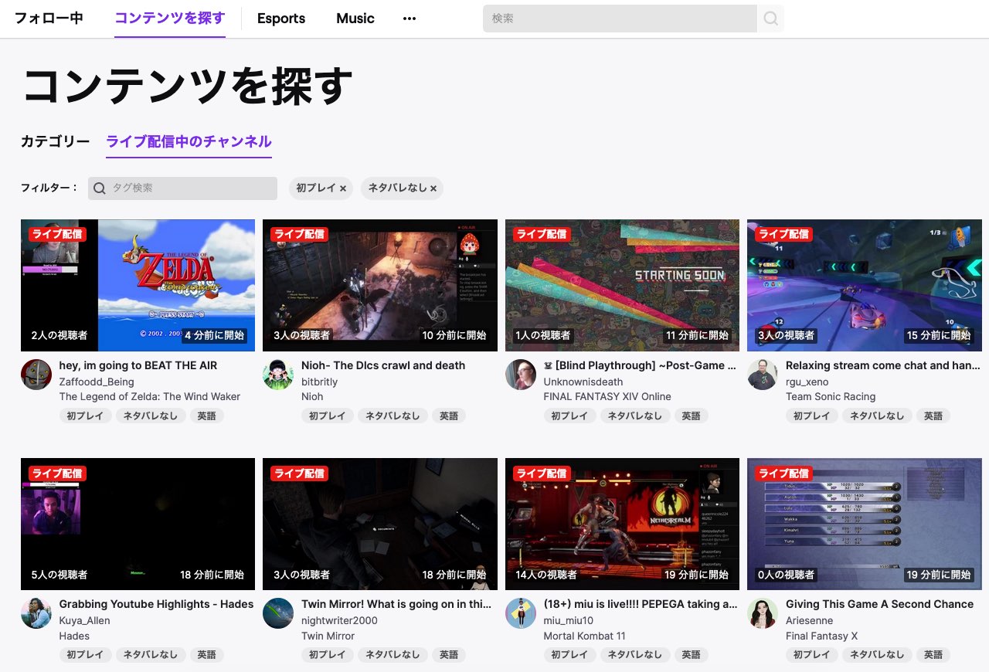Visit Zaffoodd_Being channel name link
This screenshot has width=989, height=672.
point(97,382)
